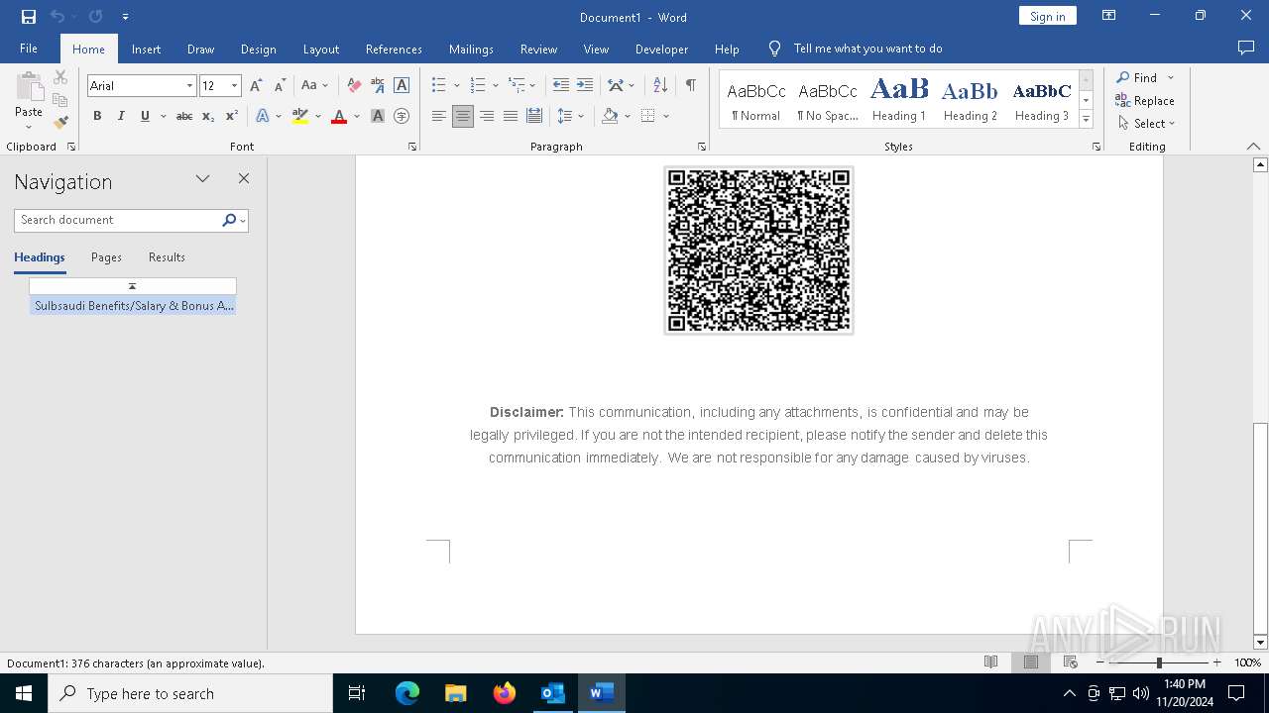Viewport: 1269px width, 713px height.
Task: Toggle bold formatting
Action: [x=97, y=116]
